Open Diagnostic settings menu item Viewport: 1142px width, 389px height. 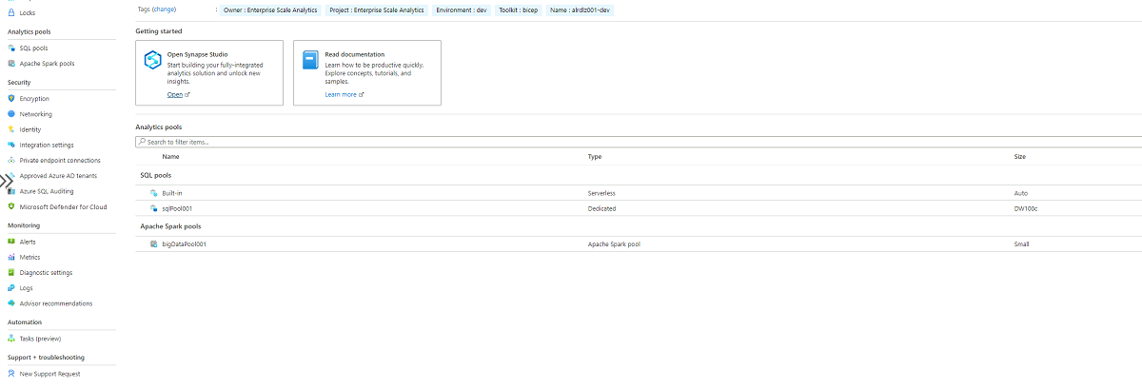46,273
